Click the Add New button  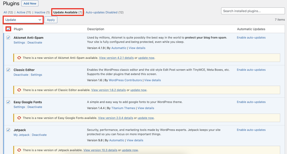click(30, 4)
